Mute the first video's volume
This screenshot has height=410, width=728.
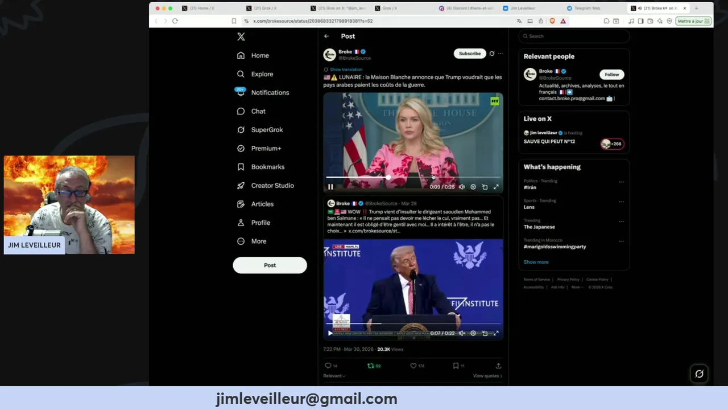(x=462, y=187)
